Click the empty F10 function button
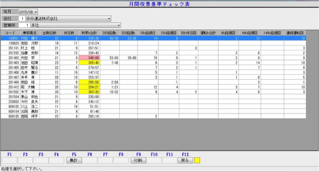This screenshot has height=172, width=319. [154, 160]
